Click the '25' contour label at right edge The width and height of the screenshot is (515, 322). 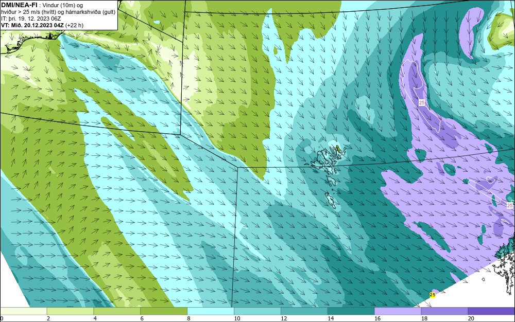pyautogui.click(x=509, y=206)
